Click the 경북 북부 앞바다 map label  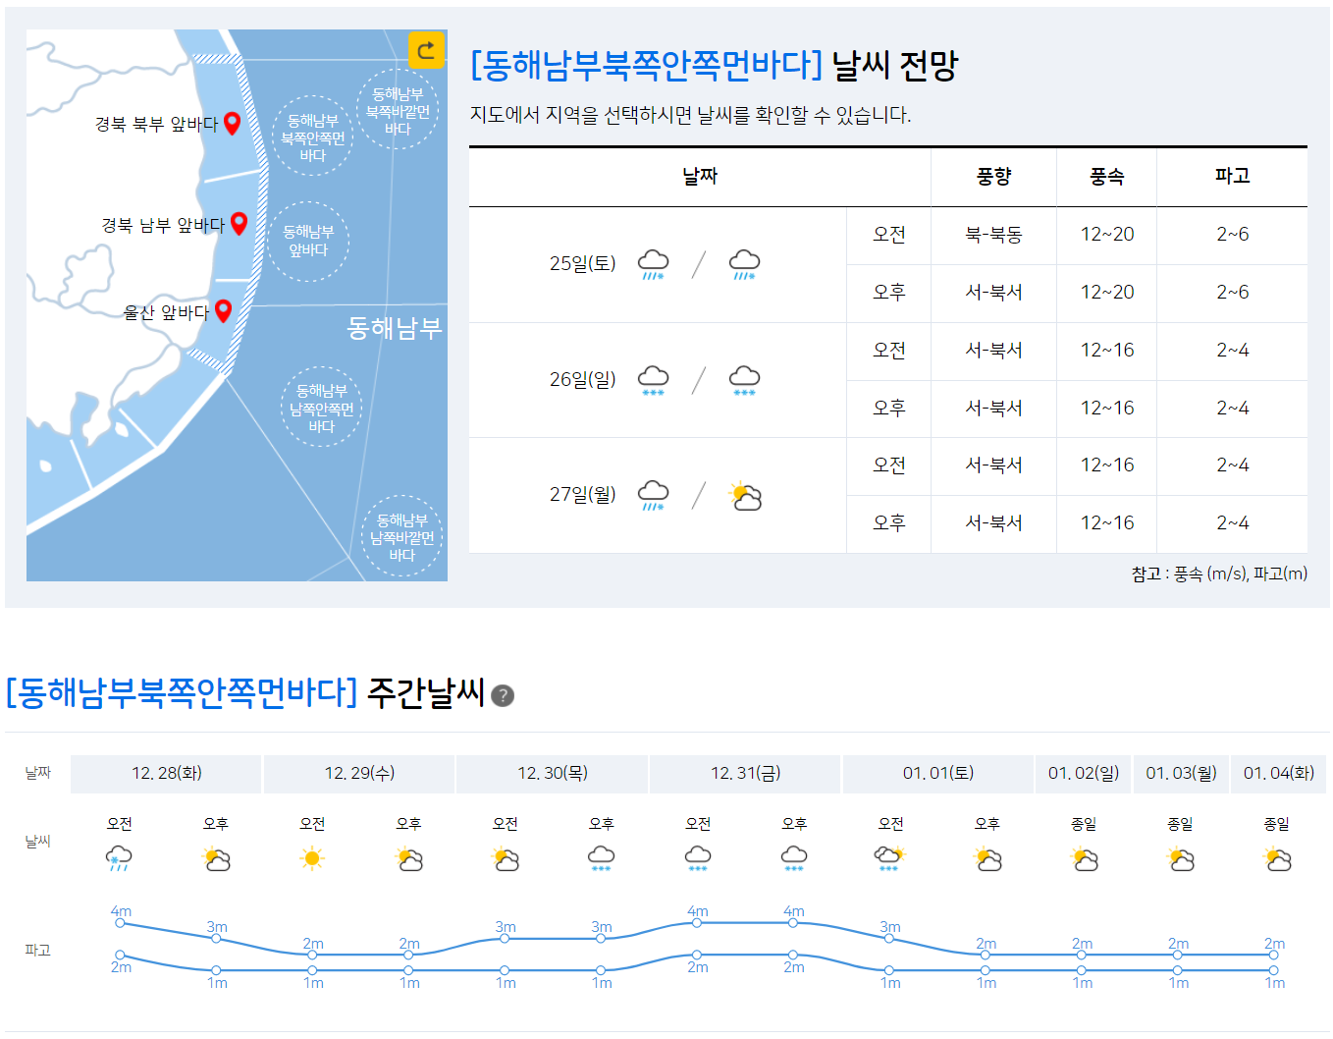pyautogui.click(x=156, y=124)
